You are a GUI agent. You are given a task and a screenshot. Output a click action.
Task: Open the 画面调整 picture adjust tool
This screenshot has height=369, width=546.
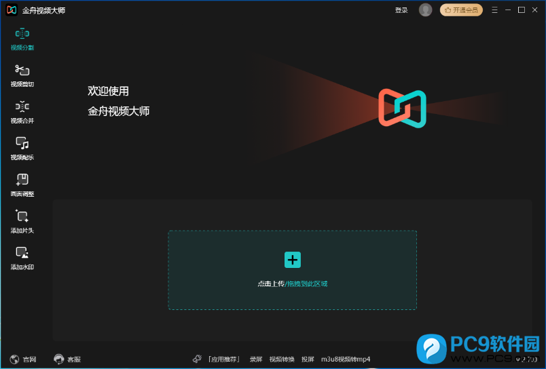click(22, 185)
